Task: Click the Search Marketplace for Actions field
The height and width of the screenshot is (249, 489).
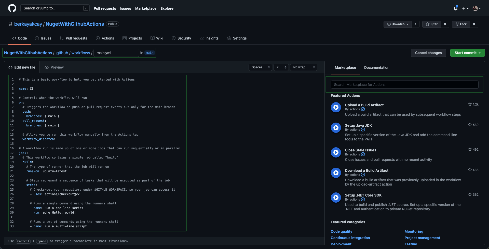Action: (404, 85)
